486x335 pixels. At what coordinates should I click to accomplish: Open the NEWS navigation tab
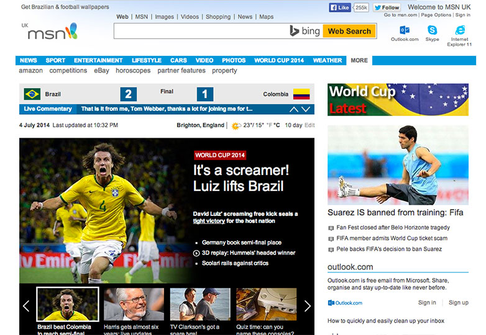28,60
